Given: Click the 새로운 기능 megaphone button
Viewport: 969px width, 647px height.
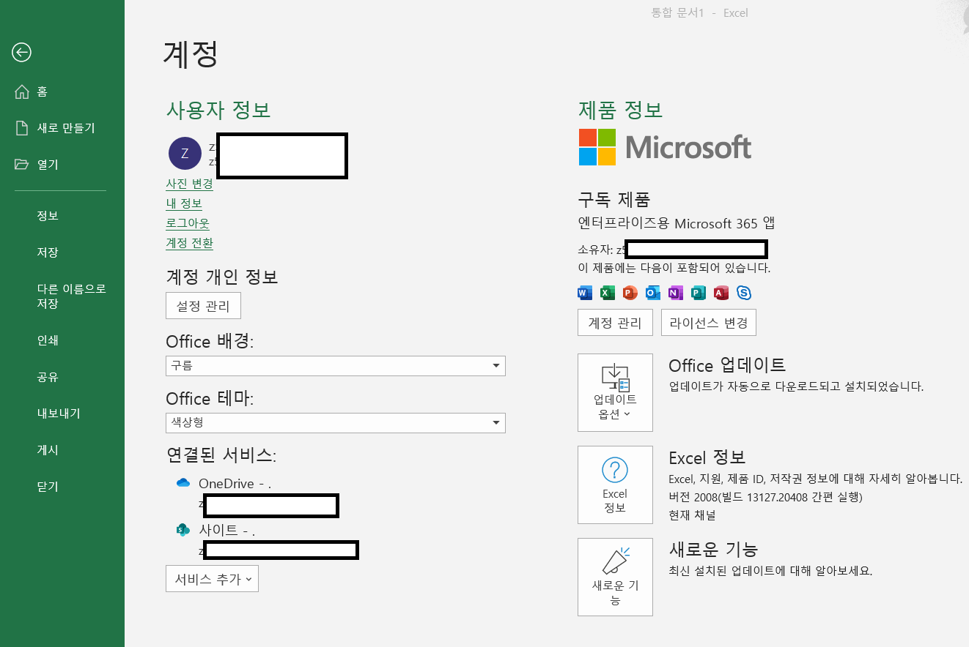Looking at the screenshot, I should (x=615, y=577).
